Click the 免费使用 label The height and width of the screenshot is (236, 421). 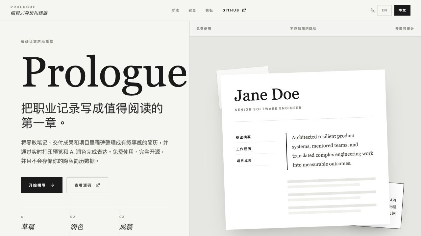[204, 29]
